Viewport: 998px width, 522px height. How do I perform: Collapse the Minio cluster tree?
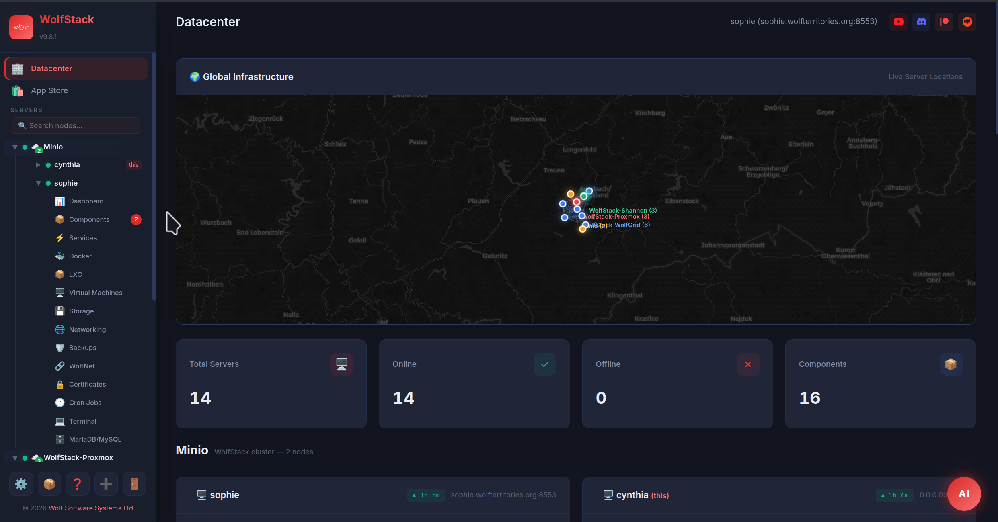tap(15, 147)
